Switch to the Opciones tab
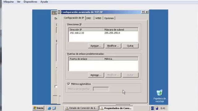This screenshot has height=111, width=198. tap(109, 18)
